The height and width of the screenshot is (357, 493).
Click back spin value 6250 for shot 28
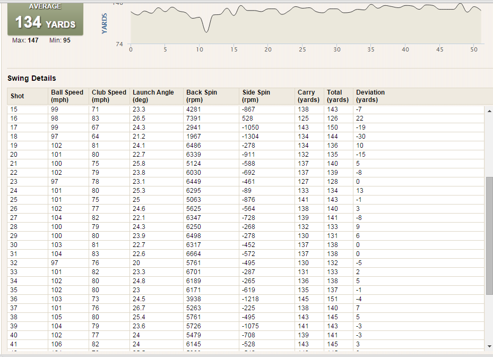(x=193, y=227)
